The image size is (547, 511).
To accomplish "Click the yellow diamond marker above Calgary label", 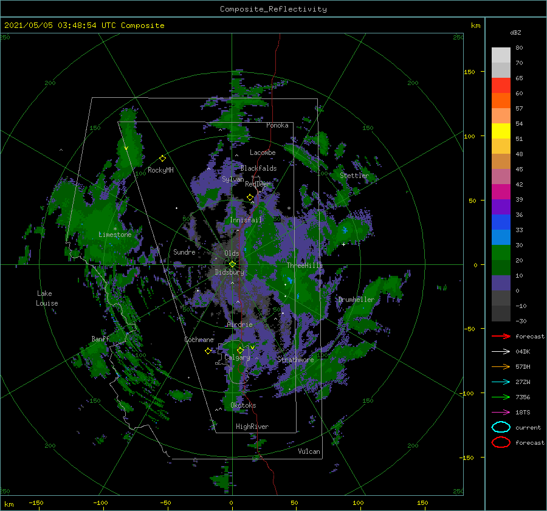I will [x=240, y=350].
